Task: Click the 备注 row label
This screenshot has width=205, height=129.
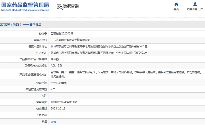Action: pos(44,96)
